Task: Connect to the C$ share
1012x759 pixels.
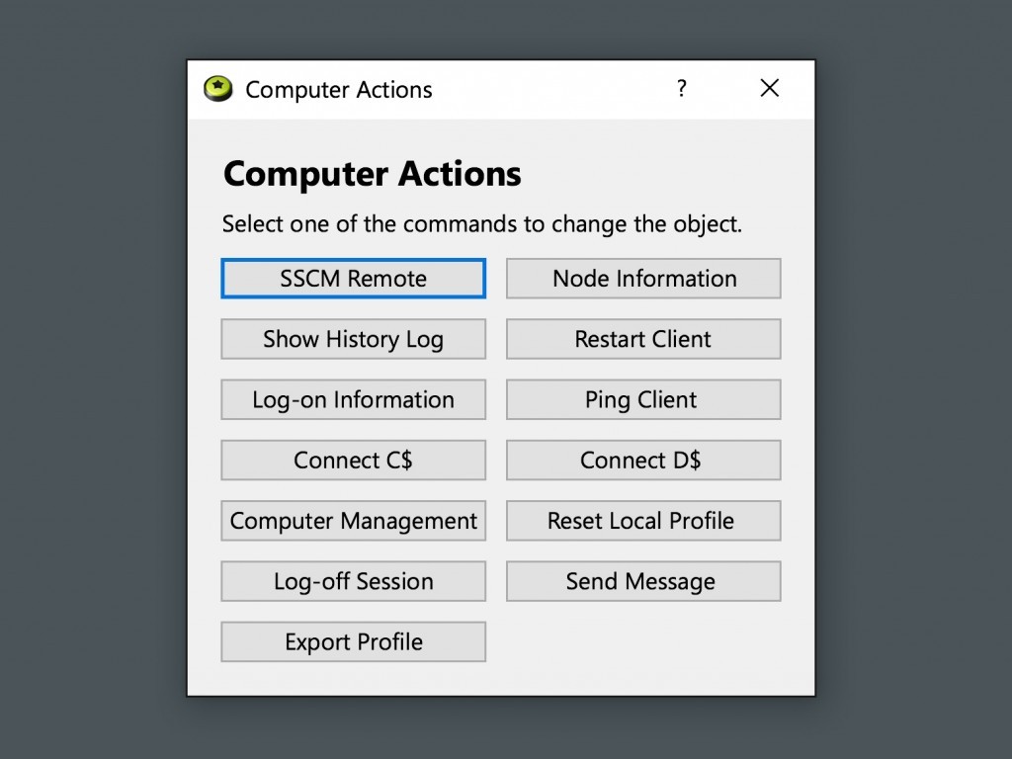Action: [x=353, y=461]
